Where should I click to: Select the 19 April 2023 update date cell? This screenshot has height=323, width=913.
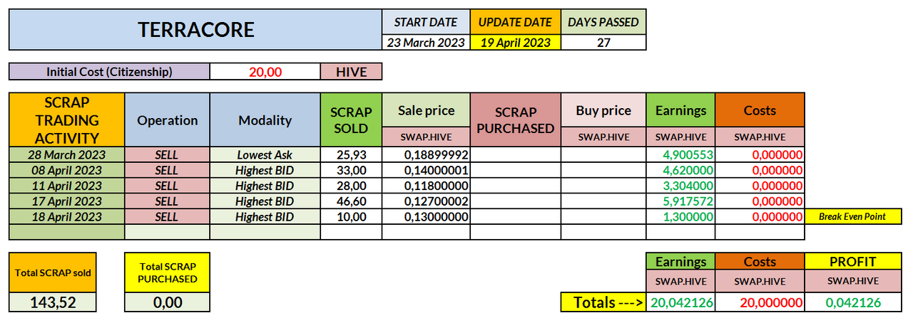(514, 42)
